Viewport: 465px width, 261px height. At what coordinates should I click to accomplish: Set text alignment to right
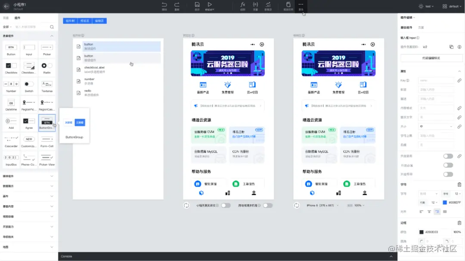coord(437,212)
